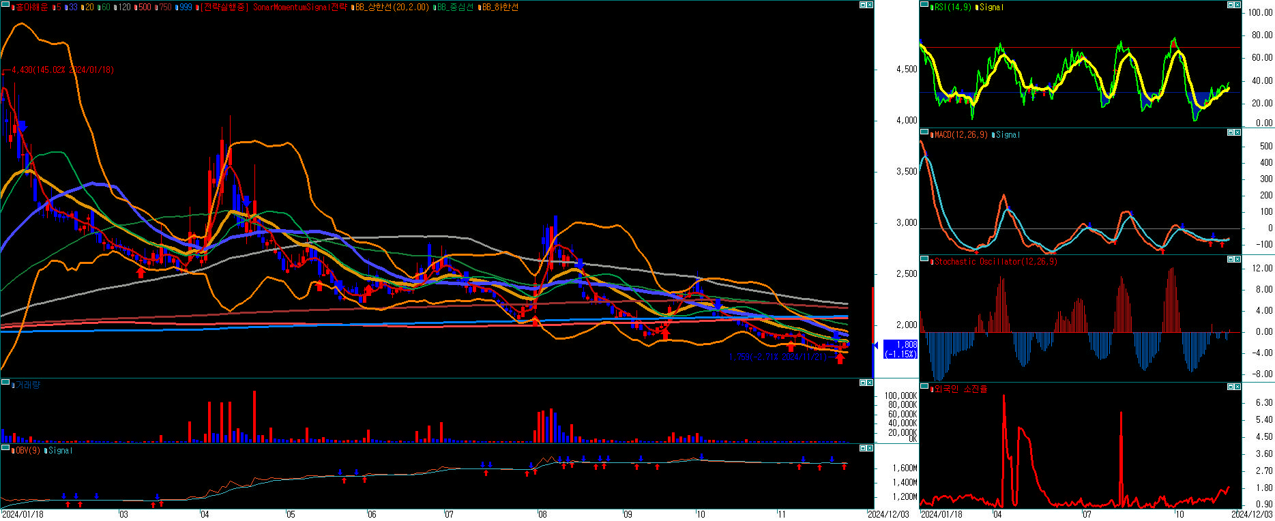Click the high marker 4,430 annotation

(63, 70)
